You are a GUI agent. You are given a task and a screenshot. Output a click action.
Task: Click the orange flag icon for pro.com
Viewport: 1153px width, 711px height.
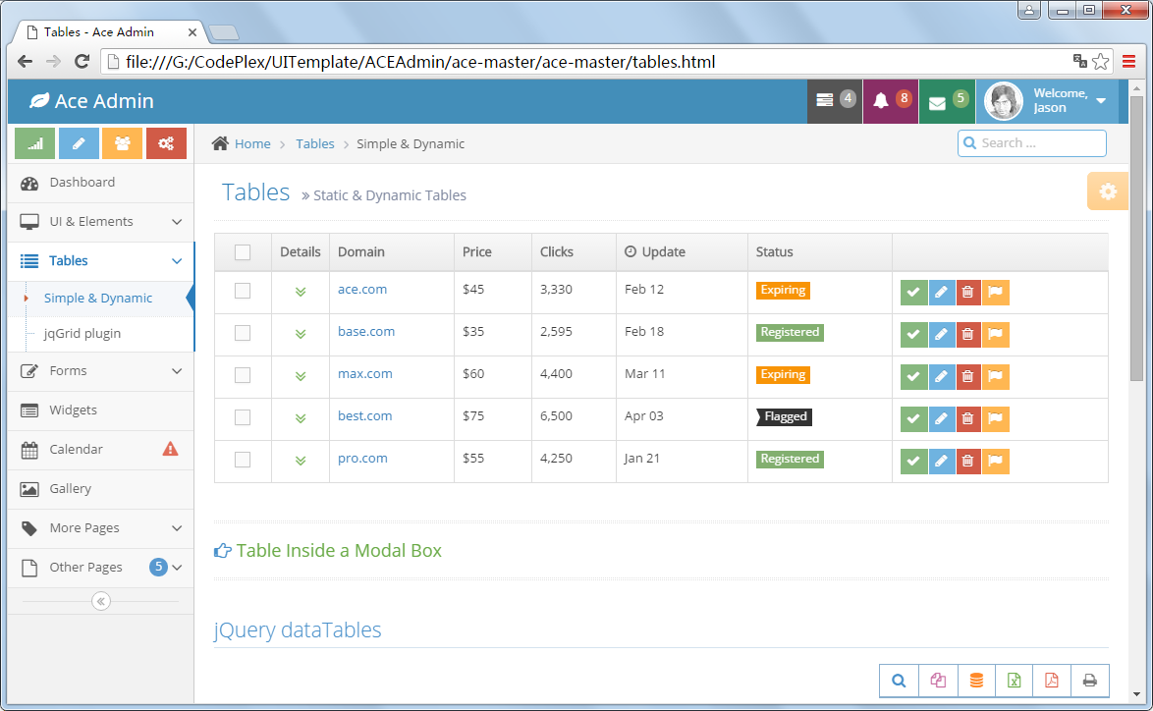click(995, 462)
